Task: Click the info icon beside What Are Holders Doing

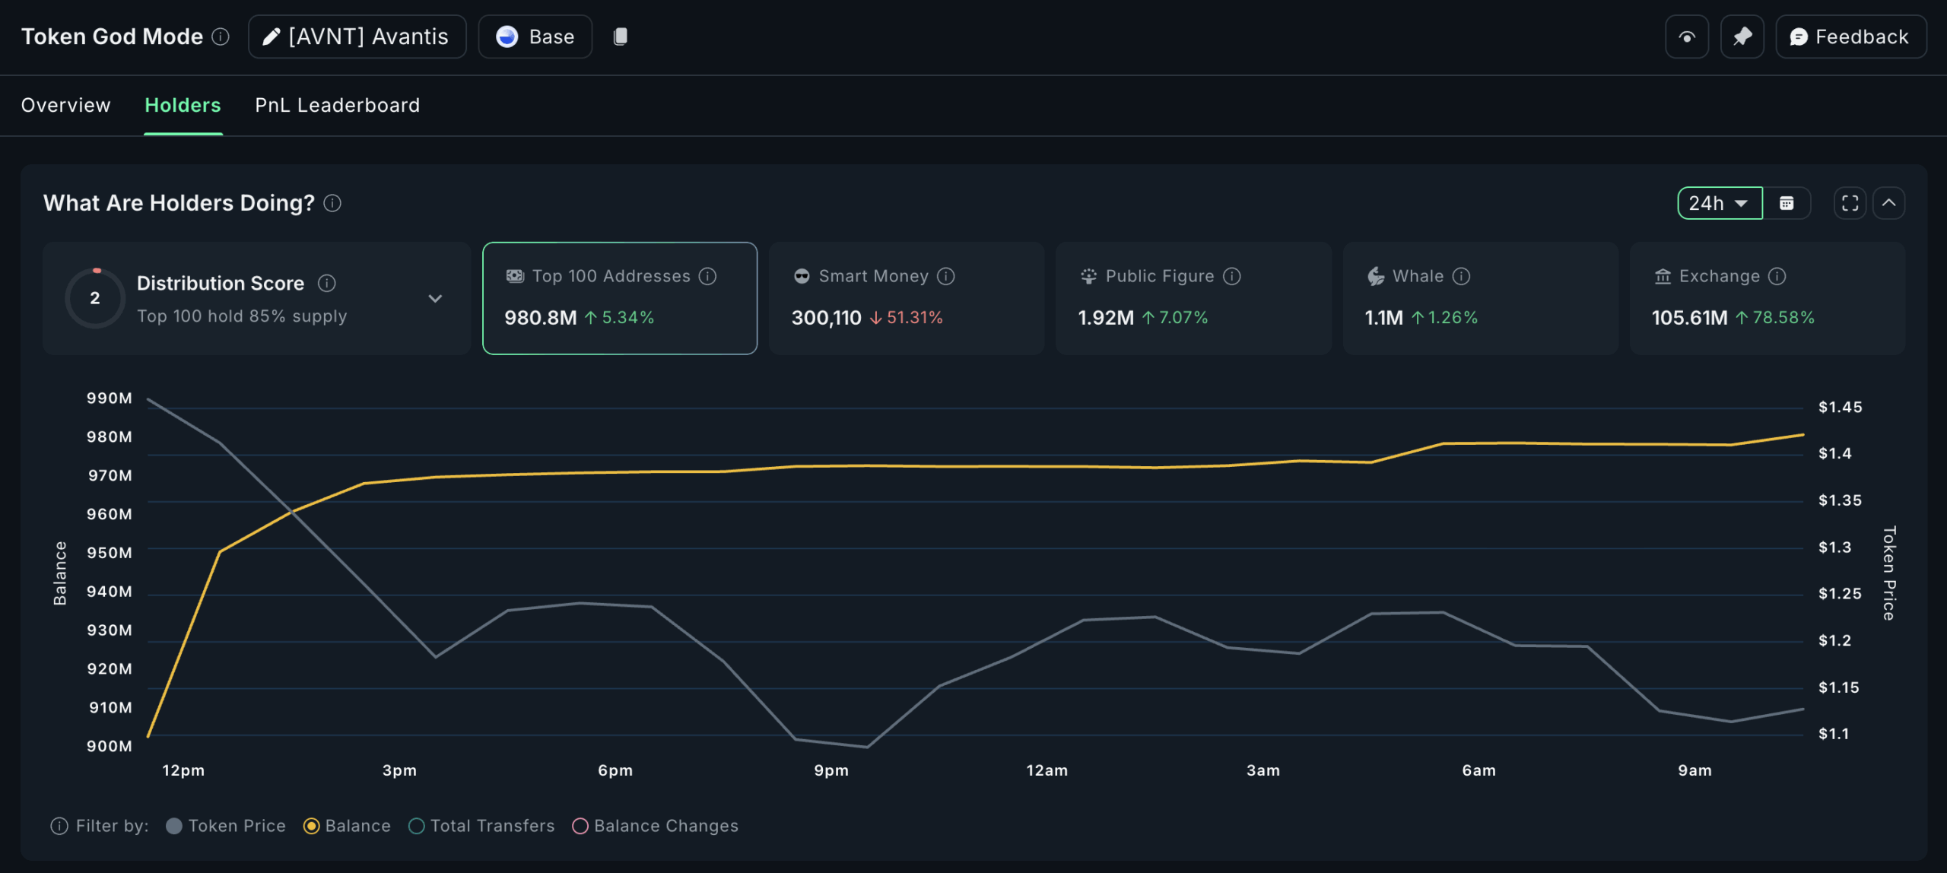Action: (332, 203)
